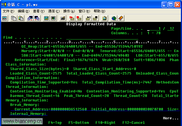Click the Columns 1 - 78 value
The height and width of the screenshot is (126, 182).
point(154,33)
